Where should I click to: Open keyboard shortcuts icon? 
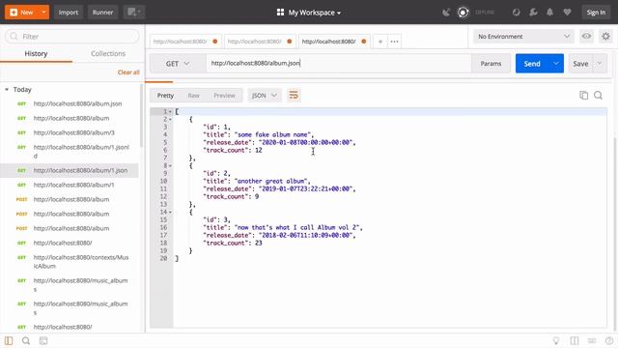pos(592,340)
